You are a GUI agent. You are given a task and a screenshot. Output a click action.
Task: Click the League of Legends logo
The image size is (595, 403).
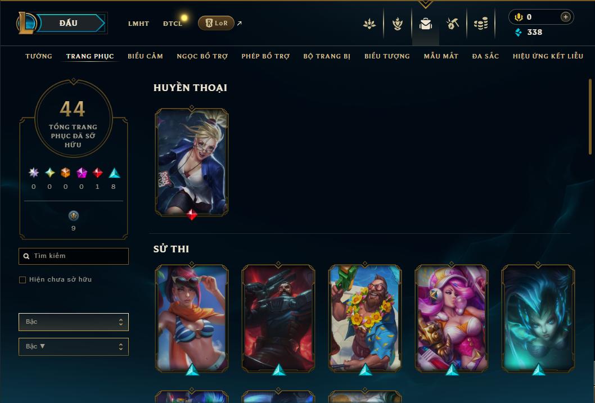26,22
